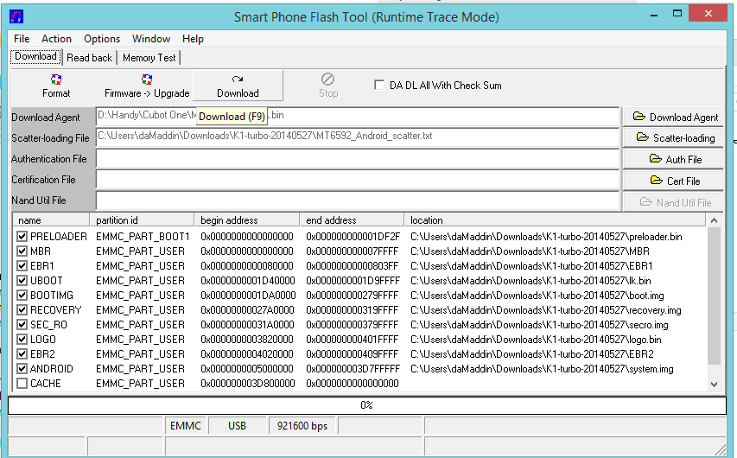Select the boot.img location cell
The height and width of the screenshot is (458, 737).
point(537,296)
